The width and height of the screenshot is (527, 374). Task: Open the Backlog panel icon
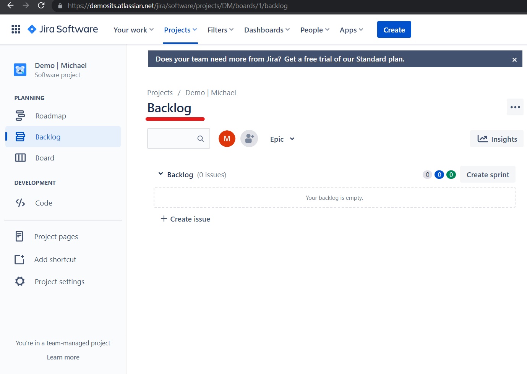pyautogui.click(x=20, y=136)
